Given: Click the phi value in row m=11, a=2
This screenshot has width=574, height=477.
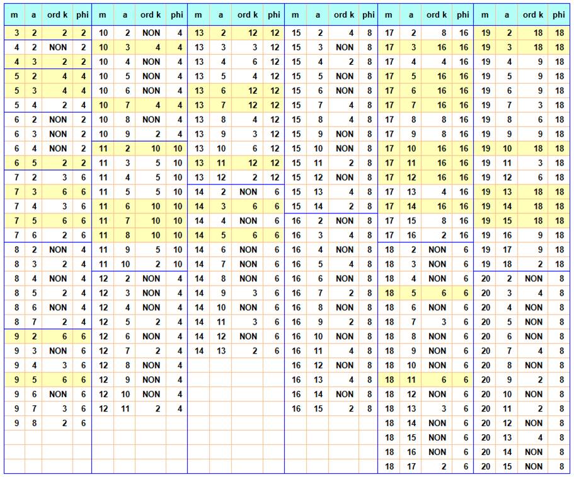Looking at the screenshot, I should pos(177,149).
